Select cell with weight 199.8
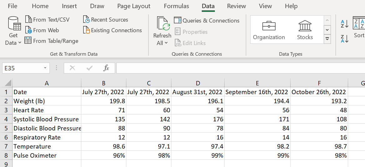Viewport: 365px width, 167px height. (104, 101)
